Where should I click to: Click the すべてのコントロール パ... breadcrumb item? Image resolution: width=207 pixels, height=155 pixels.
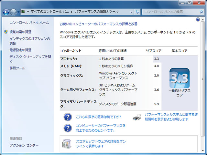[50, 12]
